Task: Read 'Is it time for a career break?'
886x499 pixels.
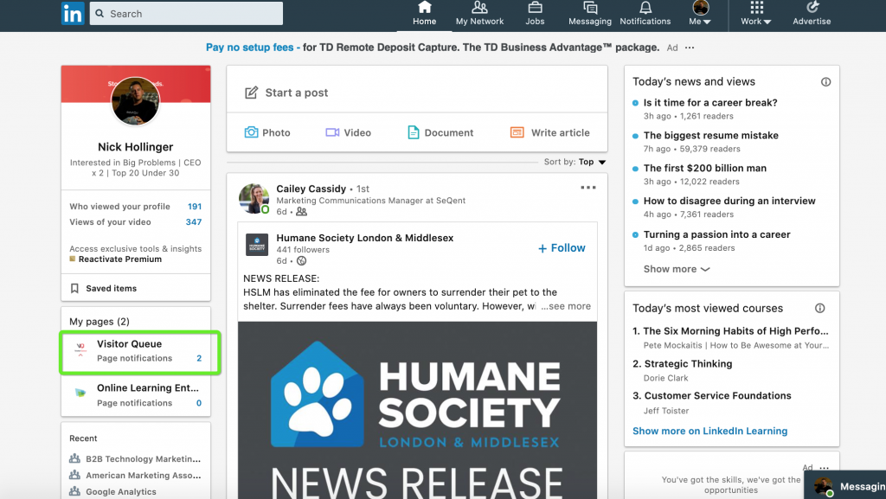Action: 710,103
